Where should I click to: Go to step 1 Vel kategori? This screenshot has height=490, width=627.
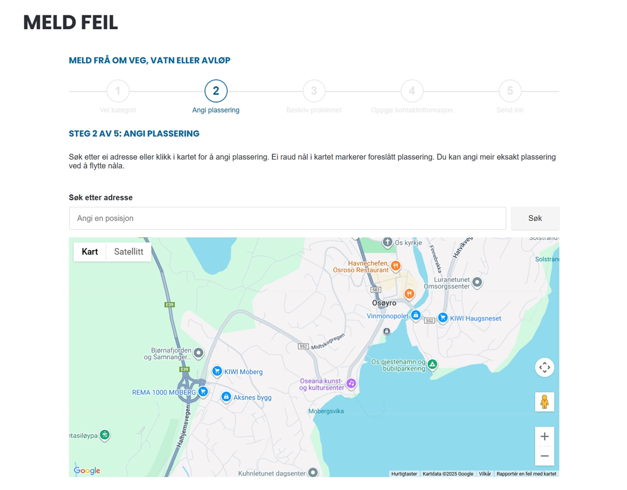pyautogui.click(x=118, y=91)
